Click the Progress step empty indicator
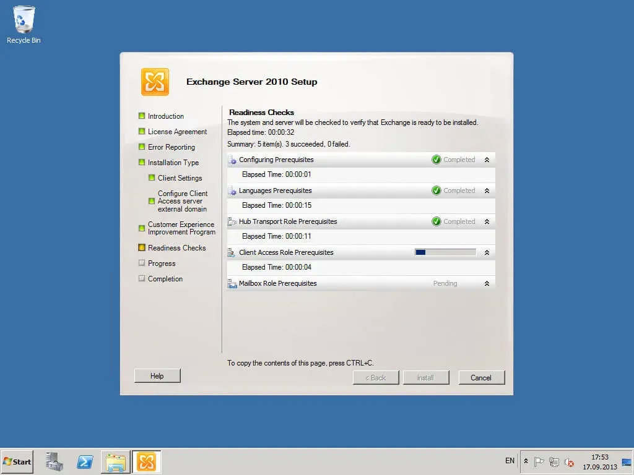The height and width of the screenshot is (475, 634). (x=142, y=263)
